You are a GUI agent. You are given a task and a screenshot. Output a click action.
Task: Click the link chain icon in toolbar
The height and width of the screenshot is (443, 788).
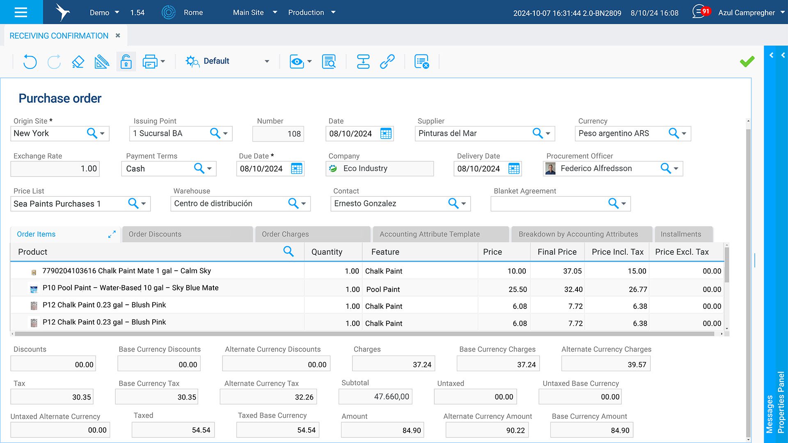[387, 62]
